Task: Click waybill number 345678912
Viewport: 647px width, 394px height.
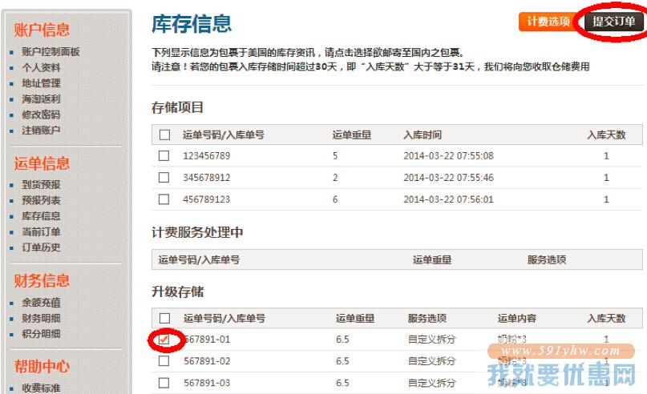Action: point(206,178)
